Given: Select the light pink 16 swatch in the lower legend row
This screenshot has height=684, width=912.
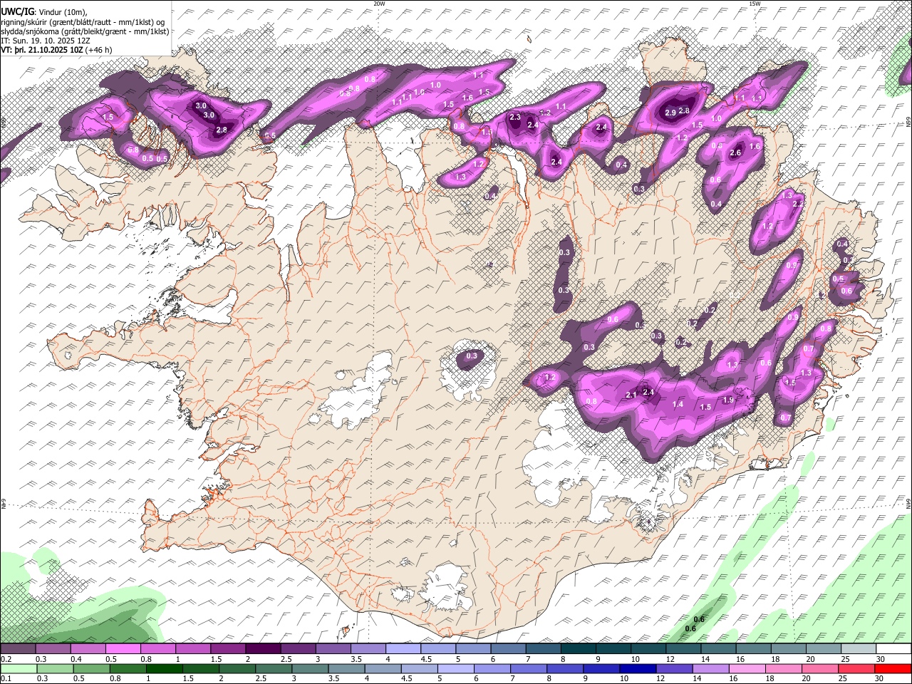Looking at the screenshot, I should point(746,668).
